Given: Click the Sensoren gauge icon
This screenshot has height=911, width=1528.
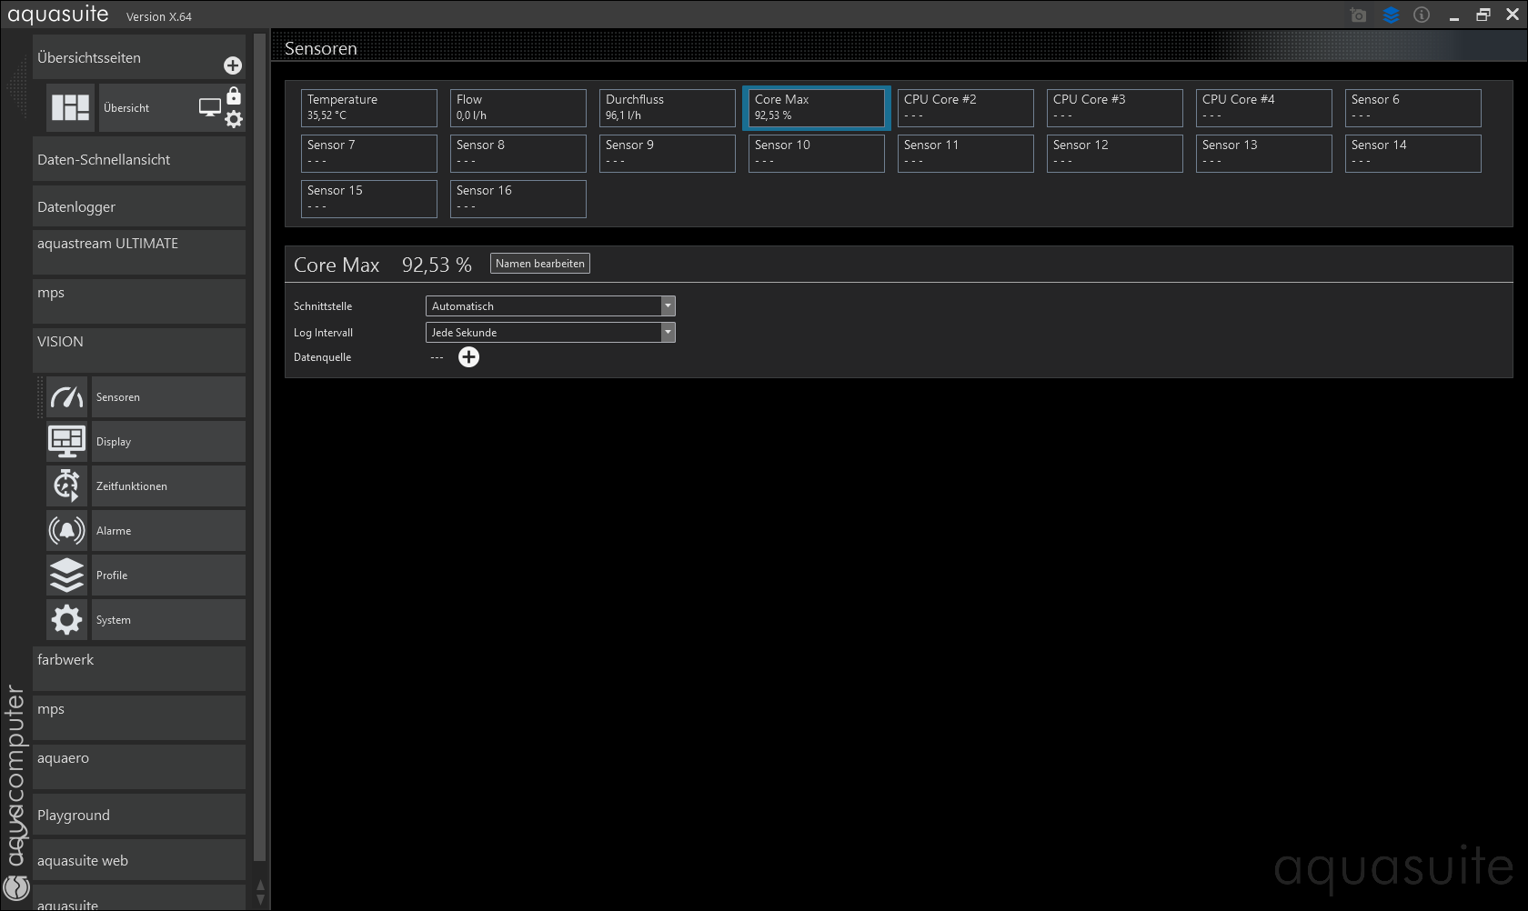Looking at the screenshot, I should pos(66,397).
